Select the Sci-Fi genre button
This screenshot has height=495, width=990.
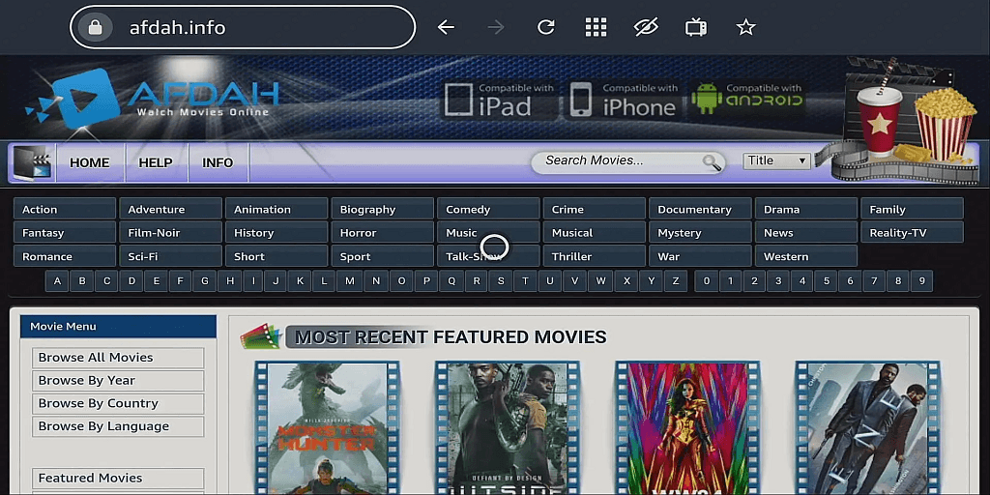point(170,256)
